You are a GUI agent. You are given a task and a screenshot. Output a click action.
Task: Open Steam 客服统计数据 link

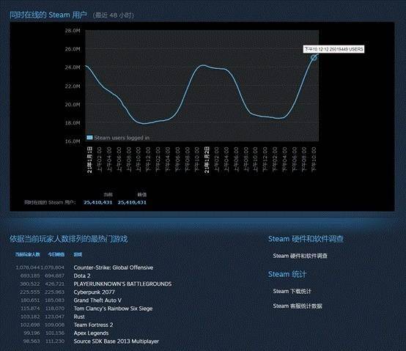[298, 306]
